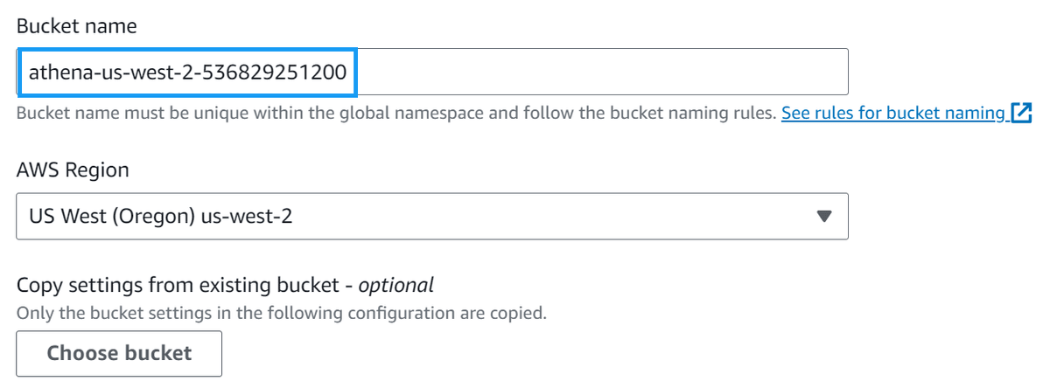Open the AWS Region select box
The image size is (1050, 388).
click(431, 216)
